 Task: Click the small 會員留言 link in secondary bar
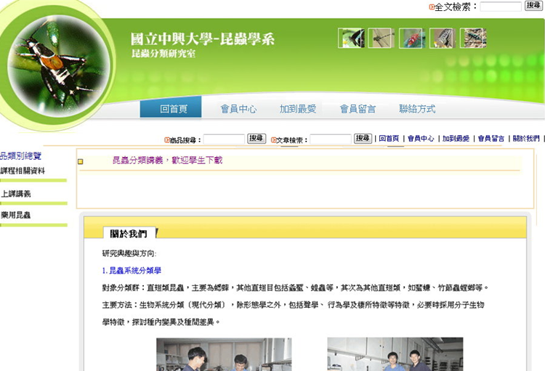point(490,139)
